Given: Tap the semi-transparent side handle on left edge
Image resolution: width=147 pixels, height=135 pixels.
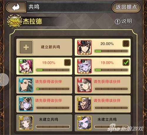Looking at the screenshot, I should 4,80.
